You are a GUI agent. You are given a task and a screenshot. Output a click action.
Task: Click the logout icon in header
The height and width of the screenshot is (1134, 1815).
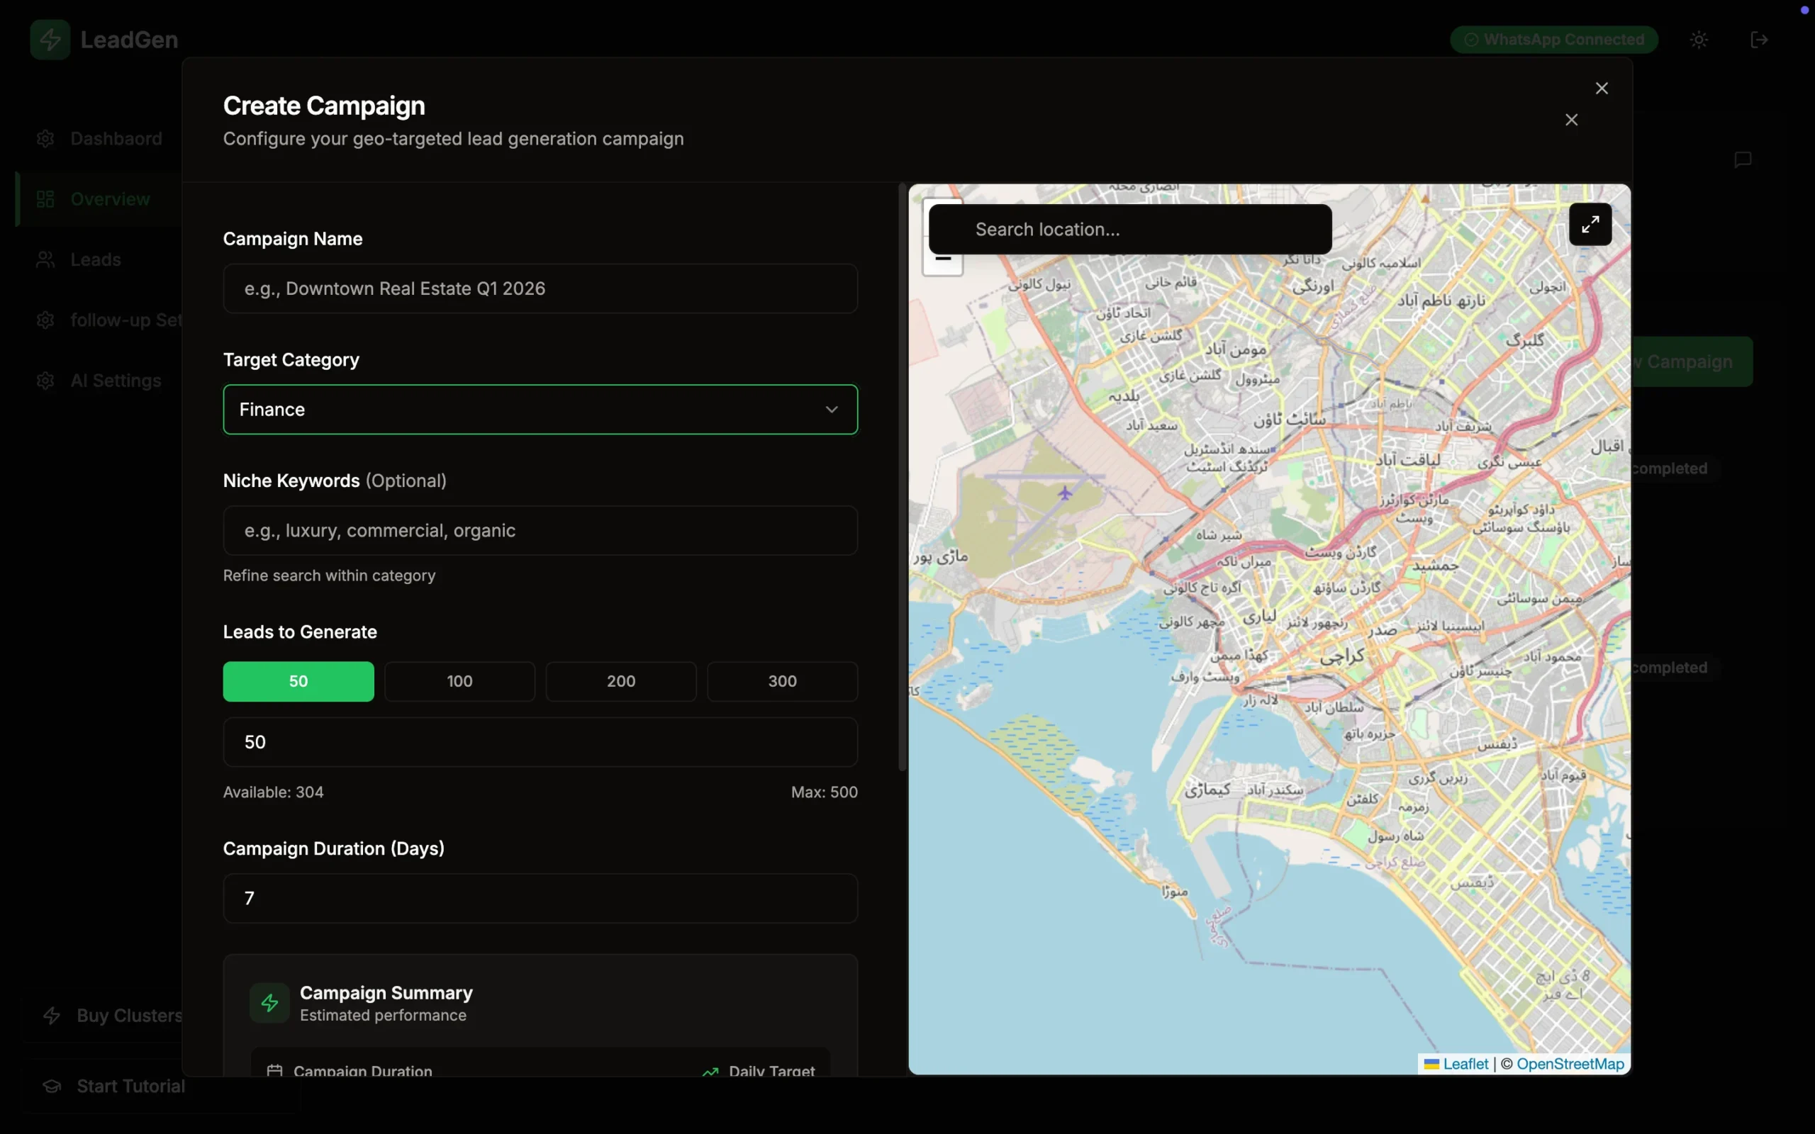tap(1759, 40)
